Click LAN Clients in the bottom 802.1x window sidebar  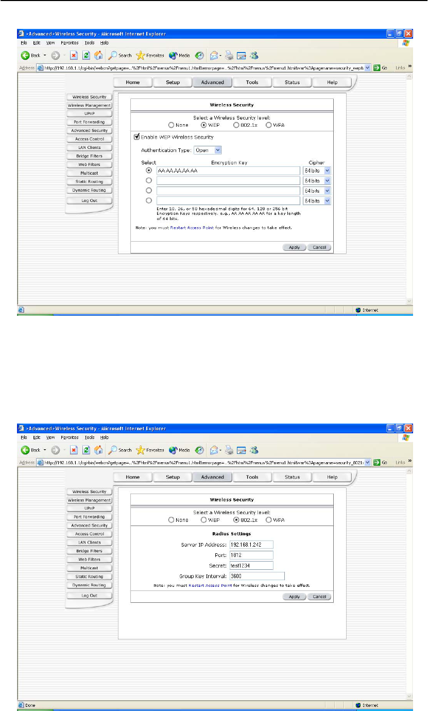point(89,543)
